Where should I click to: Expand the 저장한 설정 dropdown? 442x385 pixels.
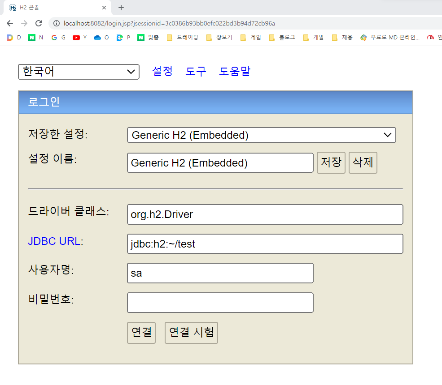[x=262, y=135]
